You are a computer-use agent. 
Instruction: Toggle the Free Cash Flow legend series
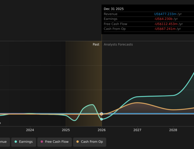tap(55, 142)
